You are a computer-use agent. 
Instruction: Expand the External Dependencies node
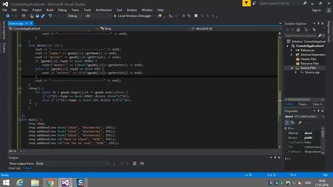[291, 55]
